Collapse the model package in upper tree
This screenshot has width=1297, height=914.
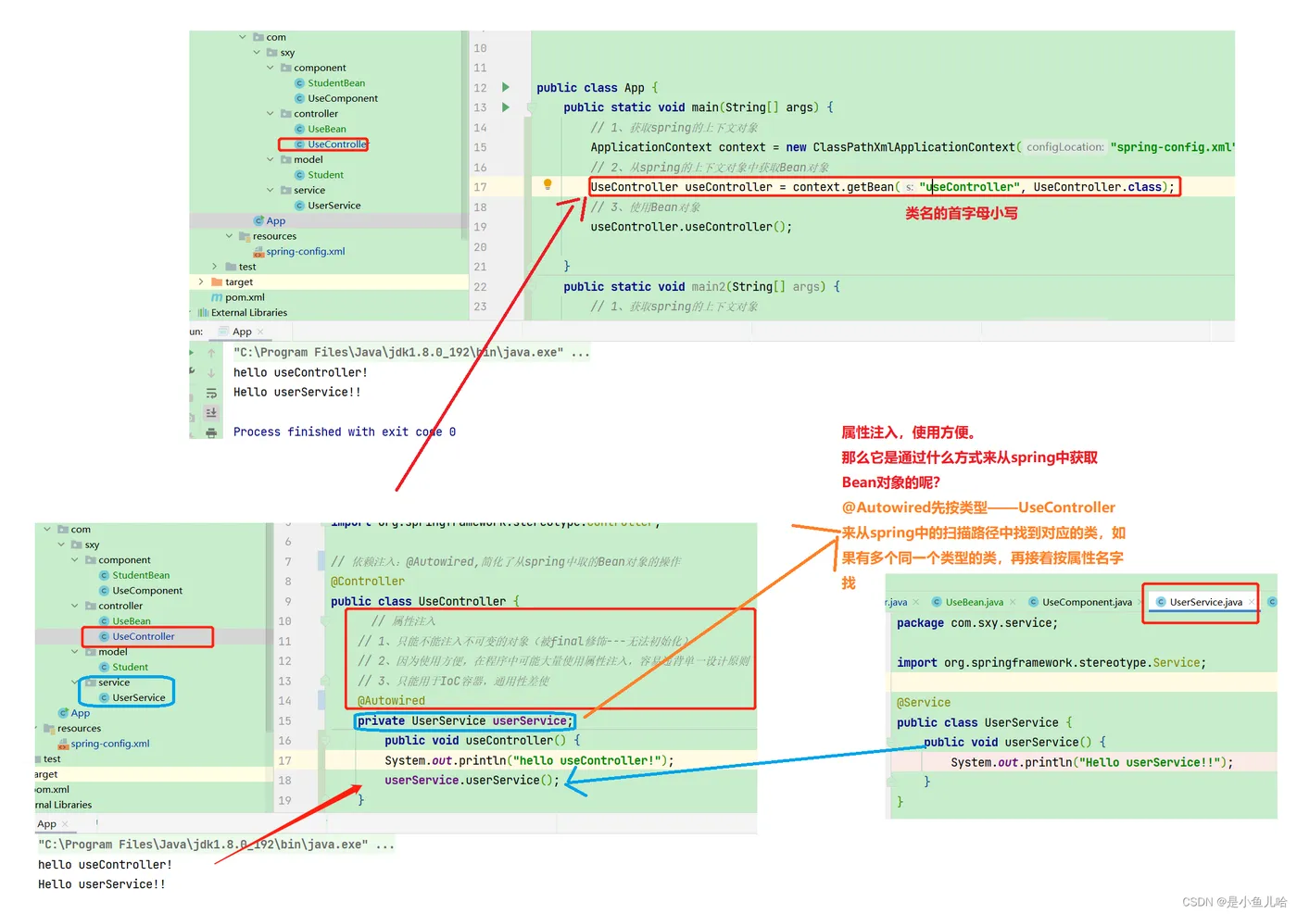click(x=271, y=159)
